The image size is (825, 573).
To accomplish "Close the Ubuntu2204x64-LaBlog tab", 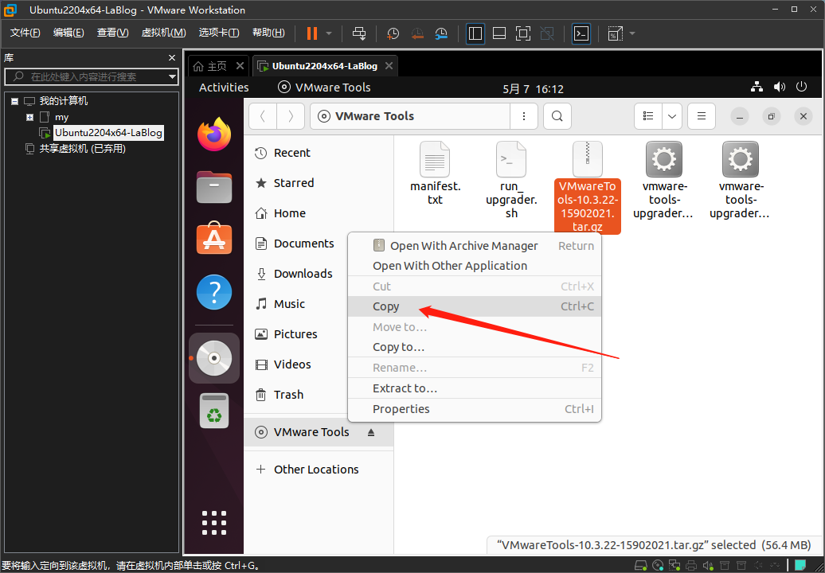I will 389,66.
